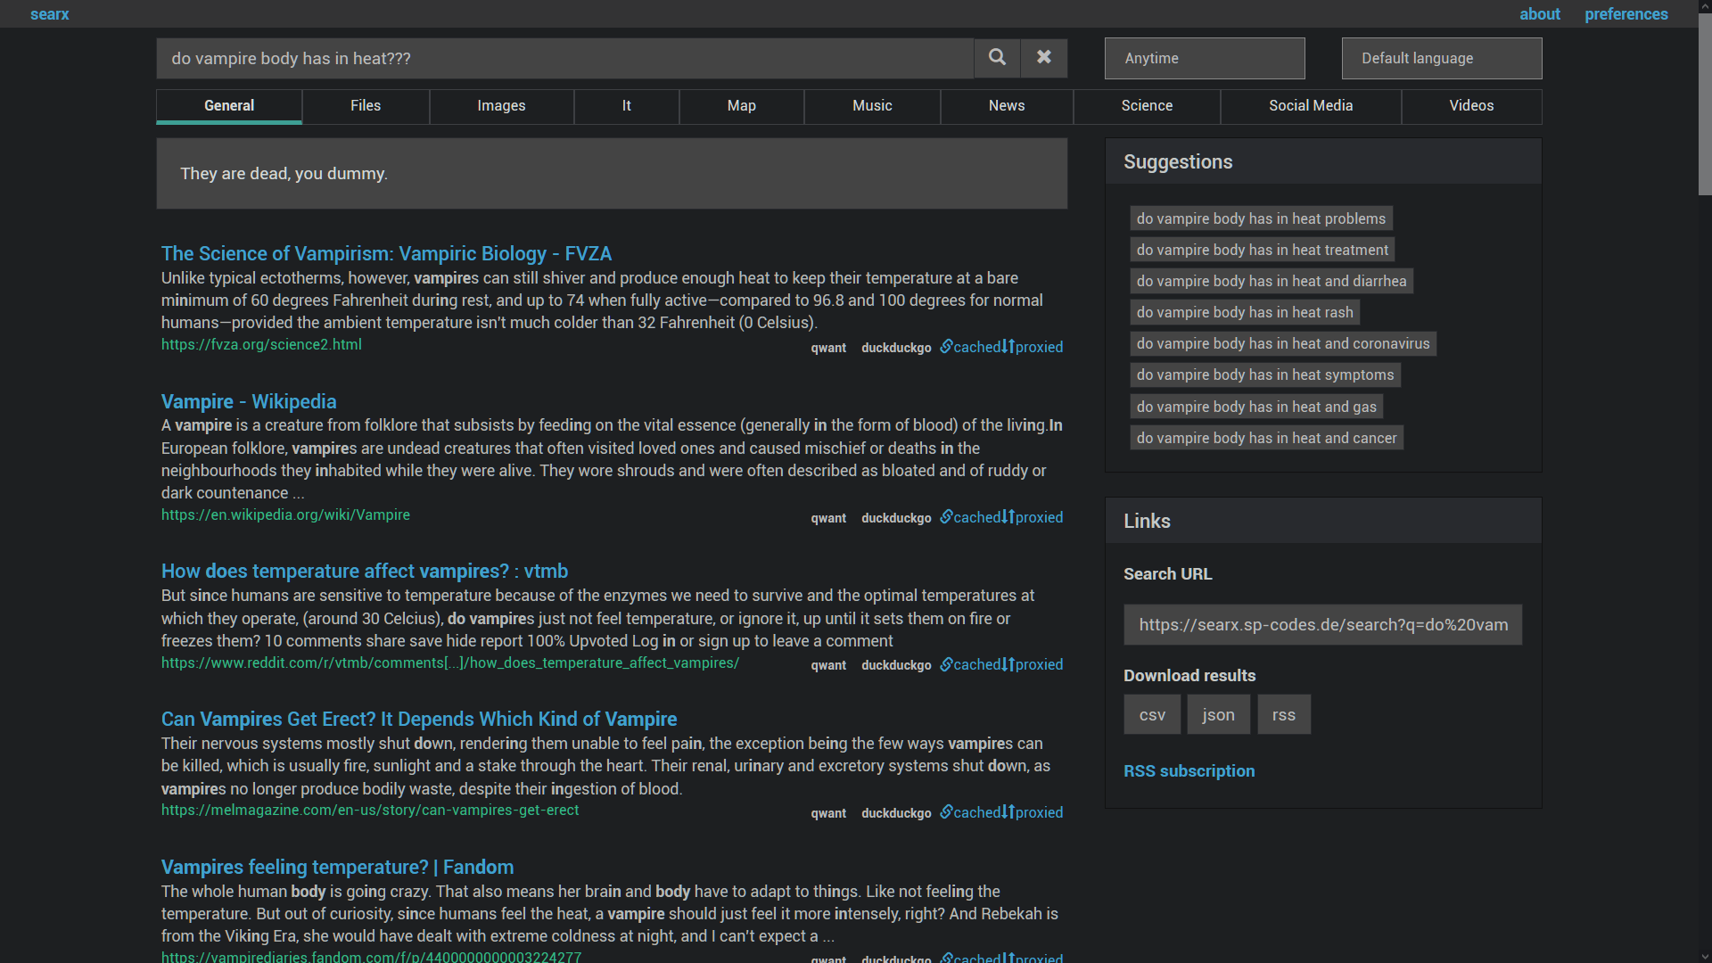Select suggestion ending in heat and coronavirus

coord(1283,344)
